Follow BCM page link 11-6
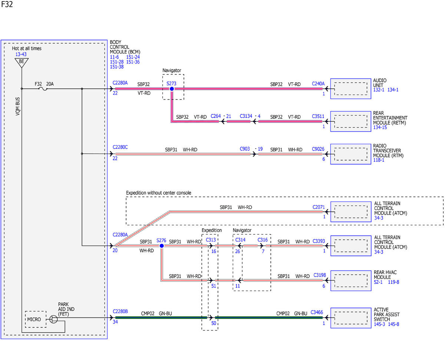Image resolution: width=445 pixels, height=343 pixels. click(114, 57)
